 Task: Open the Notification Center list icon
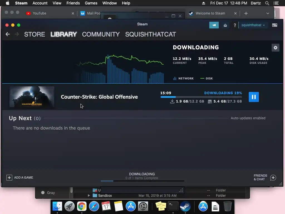pyautogui.click(x=276, y=3)
